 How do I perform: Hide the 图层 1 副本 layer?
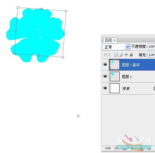[x=105, y=64]
